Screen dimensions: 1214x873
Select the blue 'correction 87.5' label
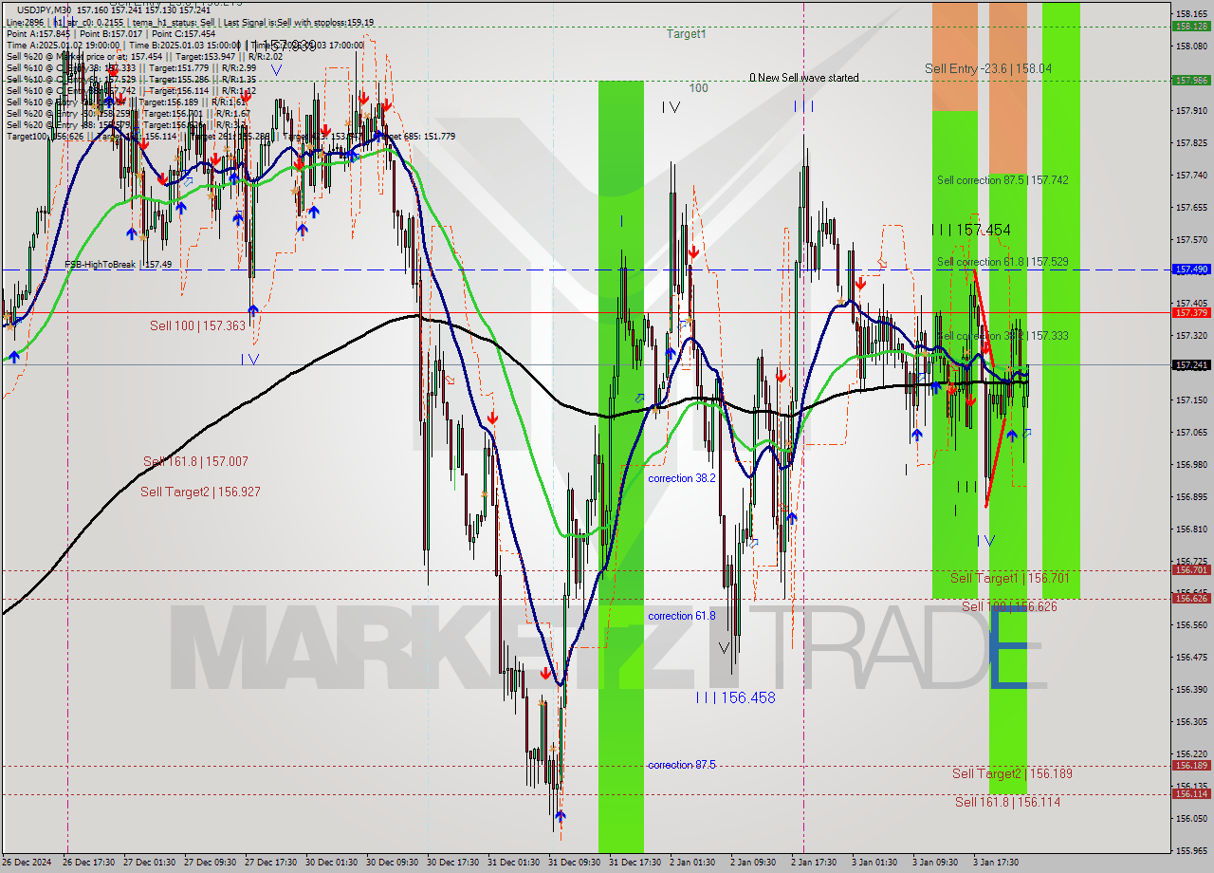tap(682, 765)
